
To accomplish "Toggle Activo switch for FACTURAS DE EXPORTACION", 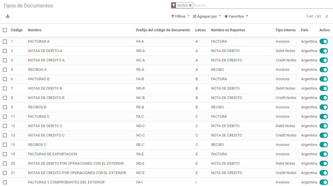I will click(324, 154).
